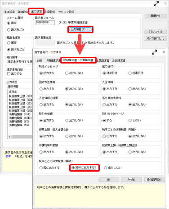Set 税込メッセージ to 出力する
169x209 pixels.
pos(47,73)
